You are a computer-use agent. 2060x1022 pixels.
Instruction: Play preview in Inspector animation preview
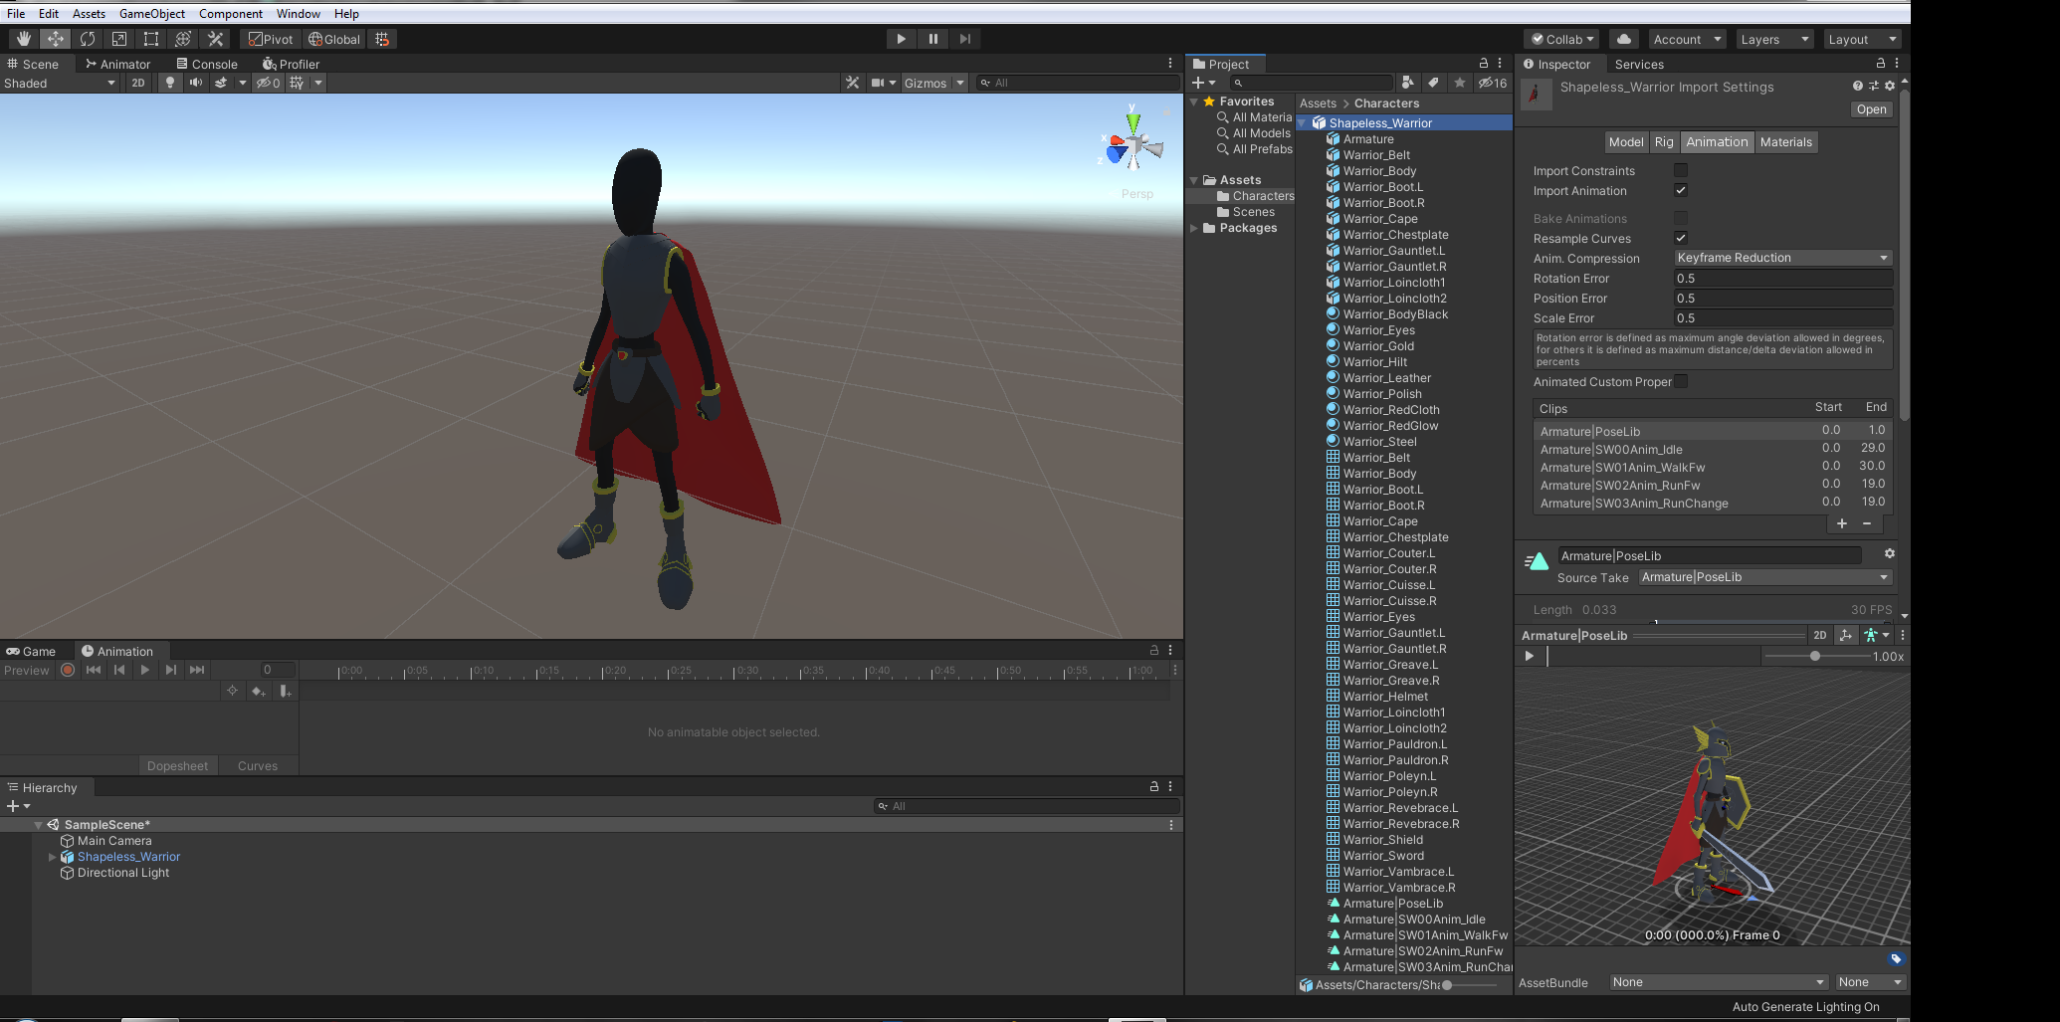[x=1530, y=656]
